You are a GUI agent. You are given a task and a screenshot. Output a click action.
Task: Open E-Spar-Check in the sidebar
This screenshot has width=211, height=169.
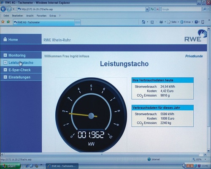[21, 70]
